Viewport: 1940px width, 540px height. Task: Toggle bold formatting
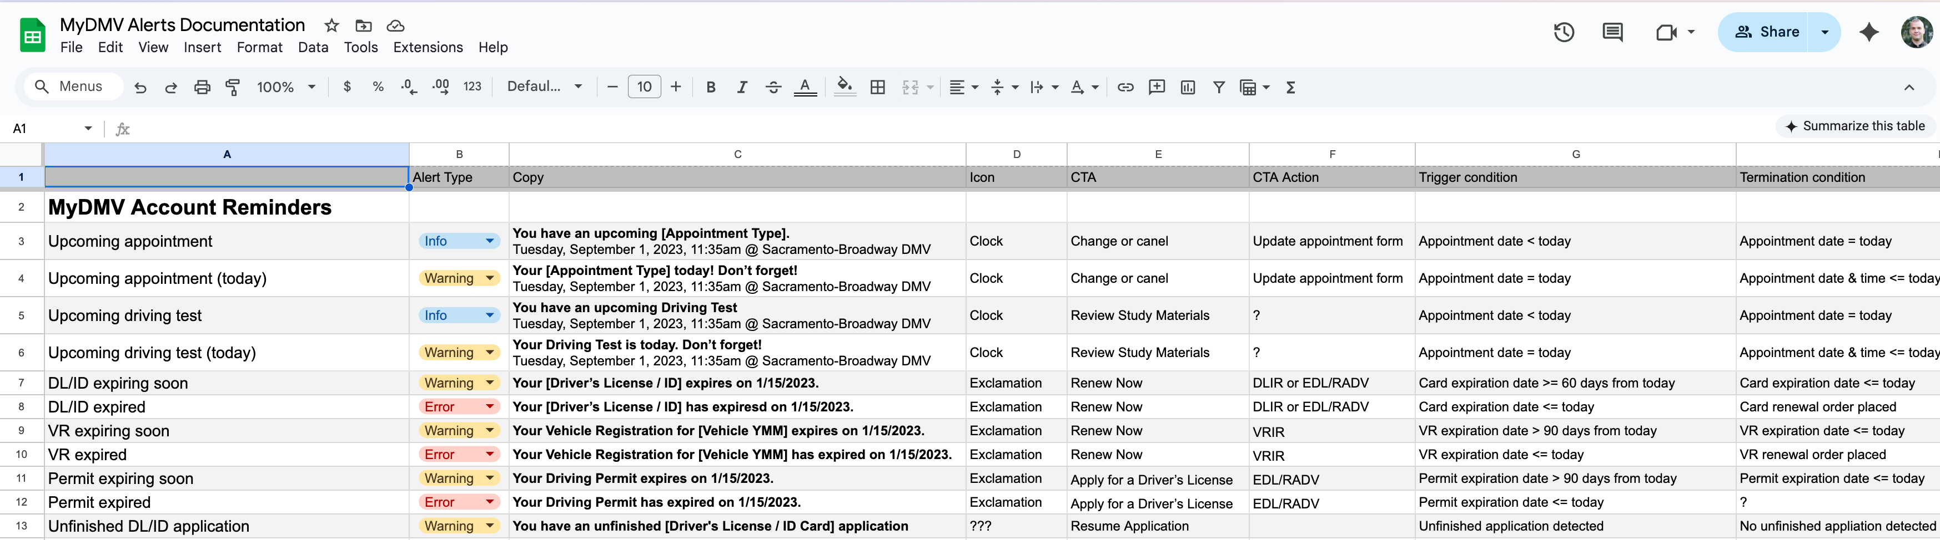[710, 87]
